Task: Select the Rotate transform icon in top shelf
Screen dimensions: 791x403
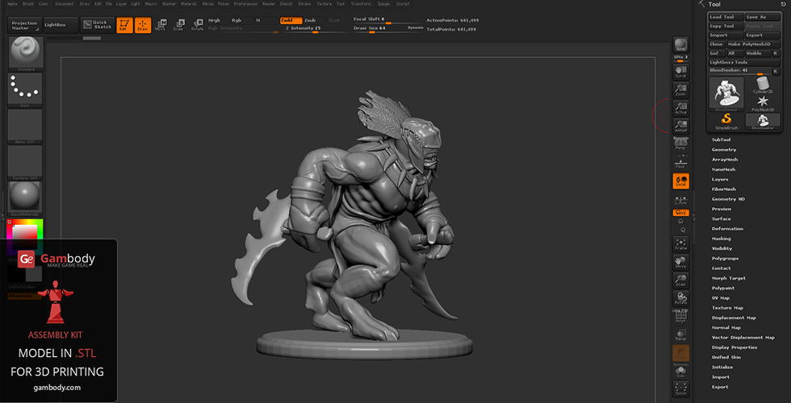Action: coord(197,25)
